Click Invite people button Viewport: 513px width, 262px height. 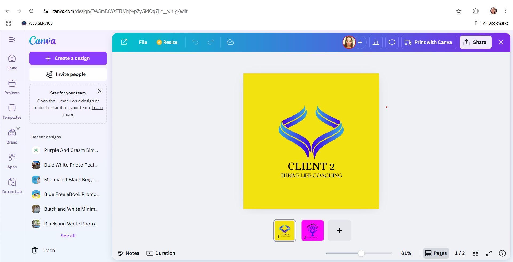pos(68,74)
